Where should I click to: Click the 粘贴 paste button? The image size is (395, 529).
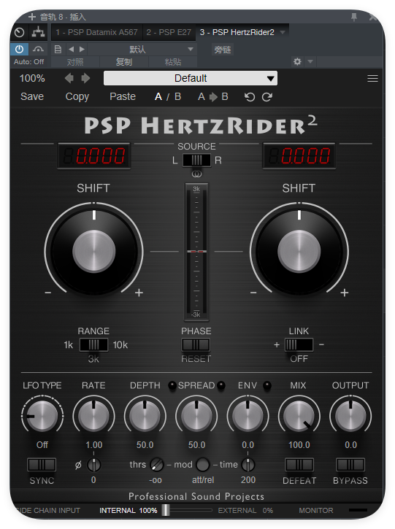tap(173, 62)
